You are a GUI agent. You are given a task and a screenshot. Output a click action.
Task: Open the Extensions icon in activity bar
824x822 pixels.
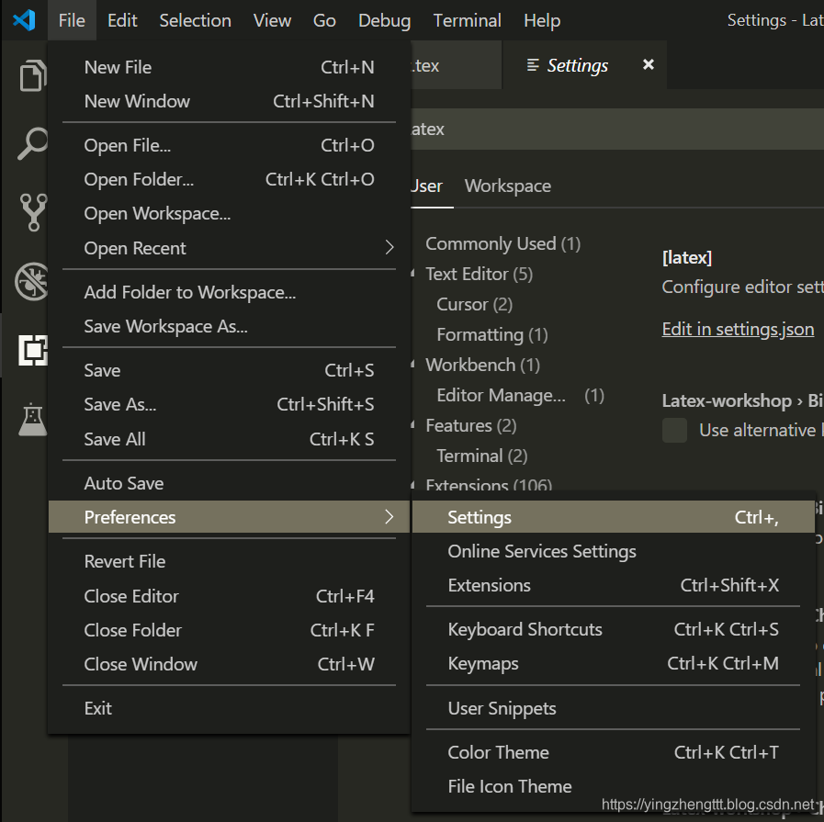click(x=33, y=350)
